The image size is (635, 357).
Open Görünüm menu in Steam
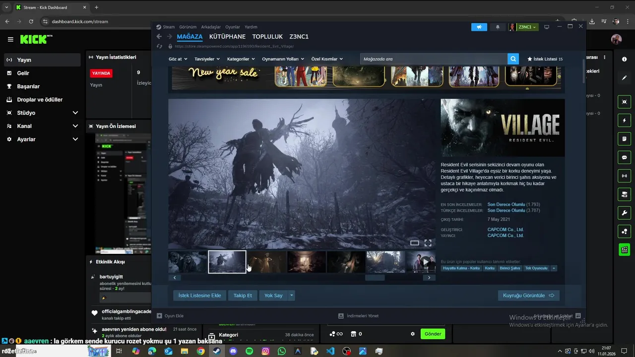[x=188, y=27]
